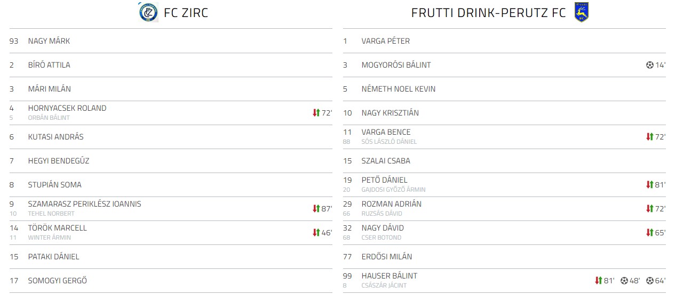Select player Nagy Márk, number 93
This screenshot has height=303, width=675.
pos(49,41)
